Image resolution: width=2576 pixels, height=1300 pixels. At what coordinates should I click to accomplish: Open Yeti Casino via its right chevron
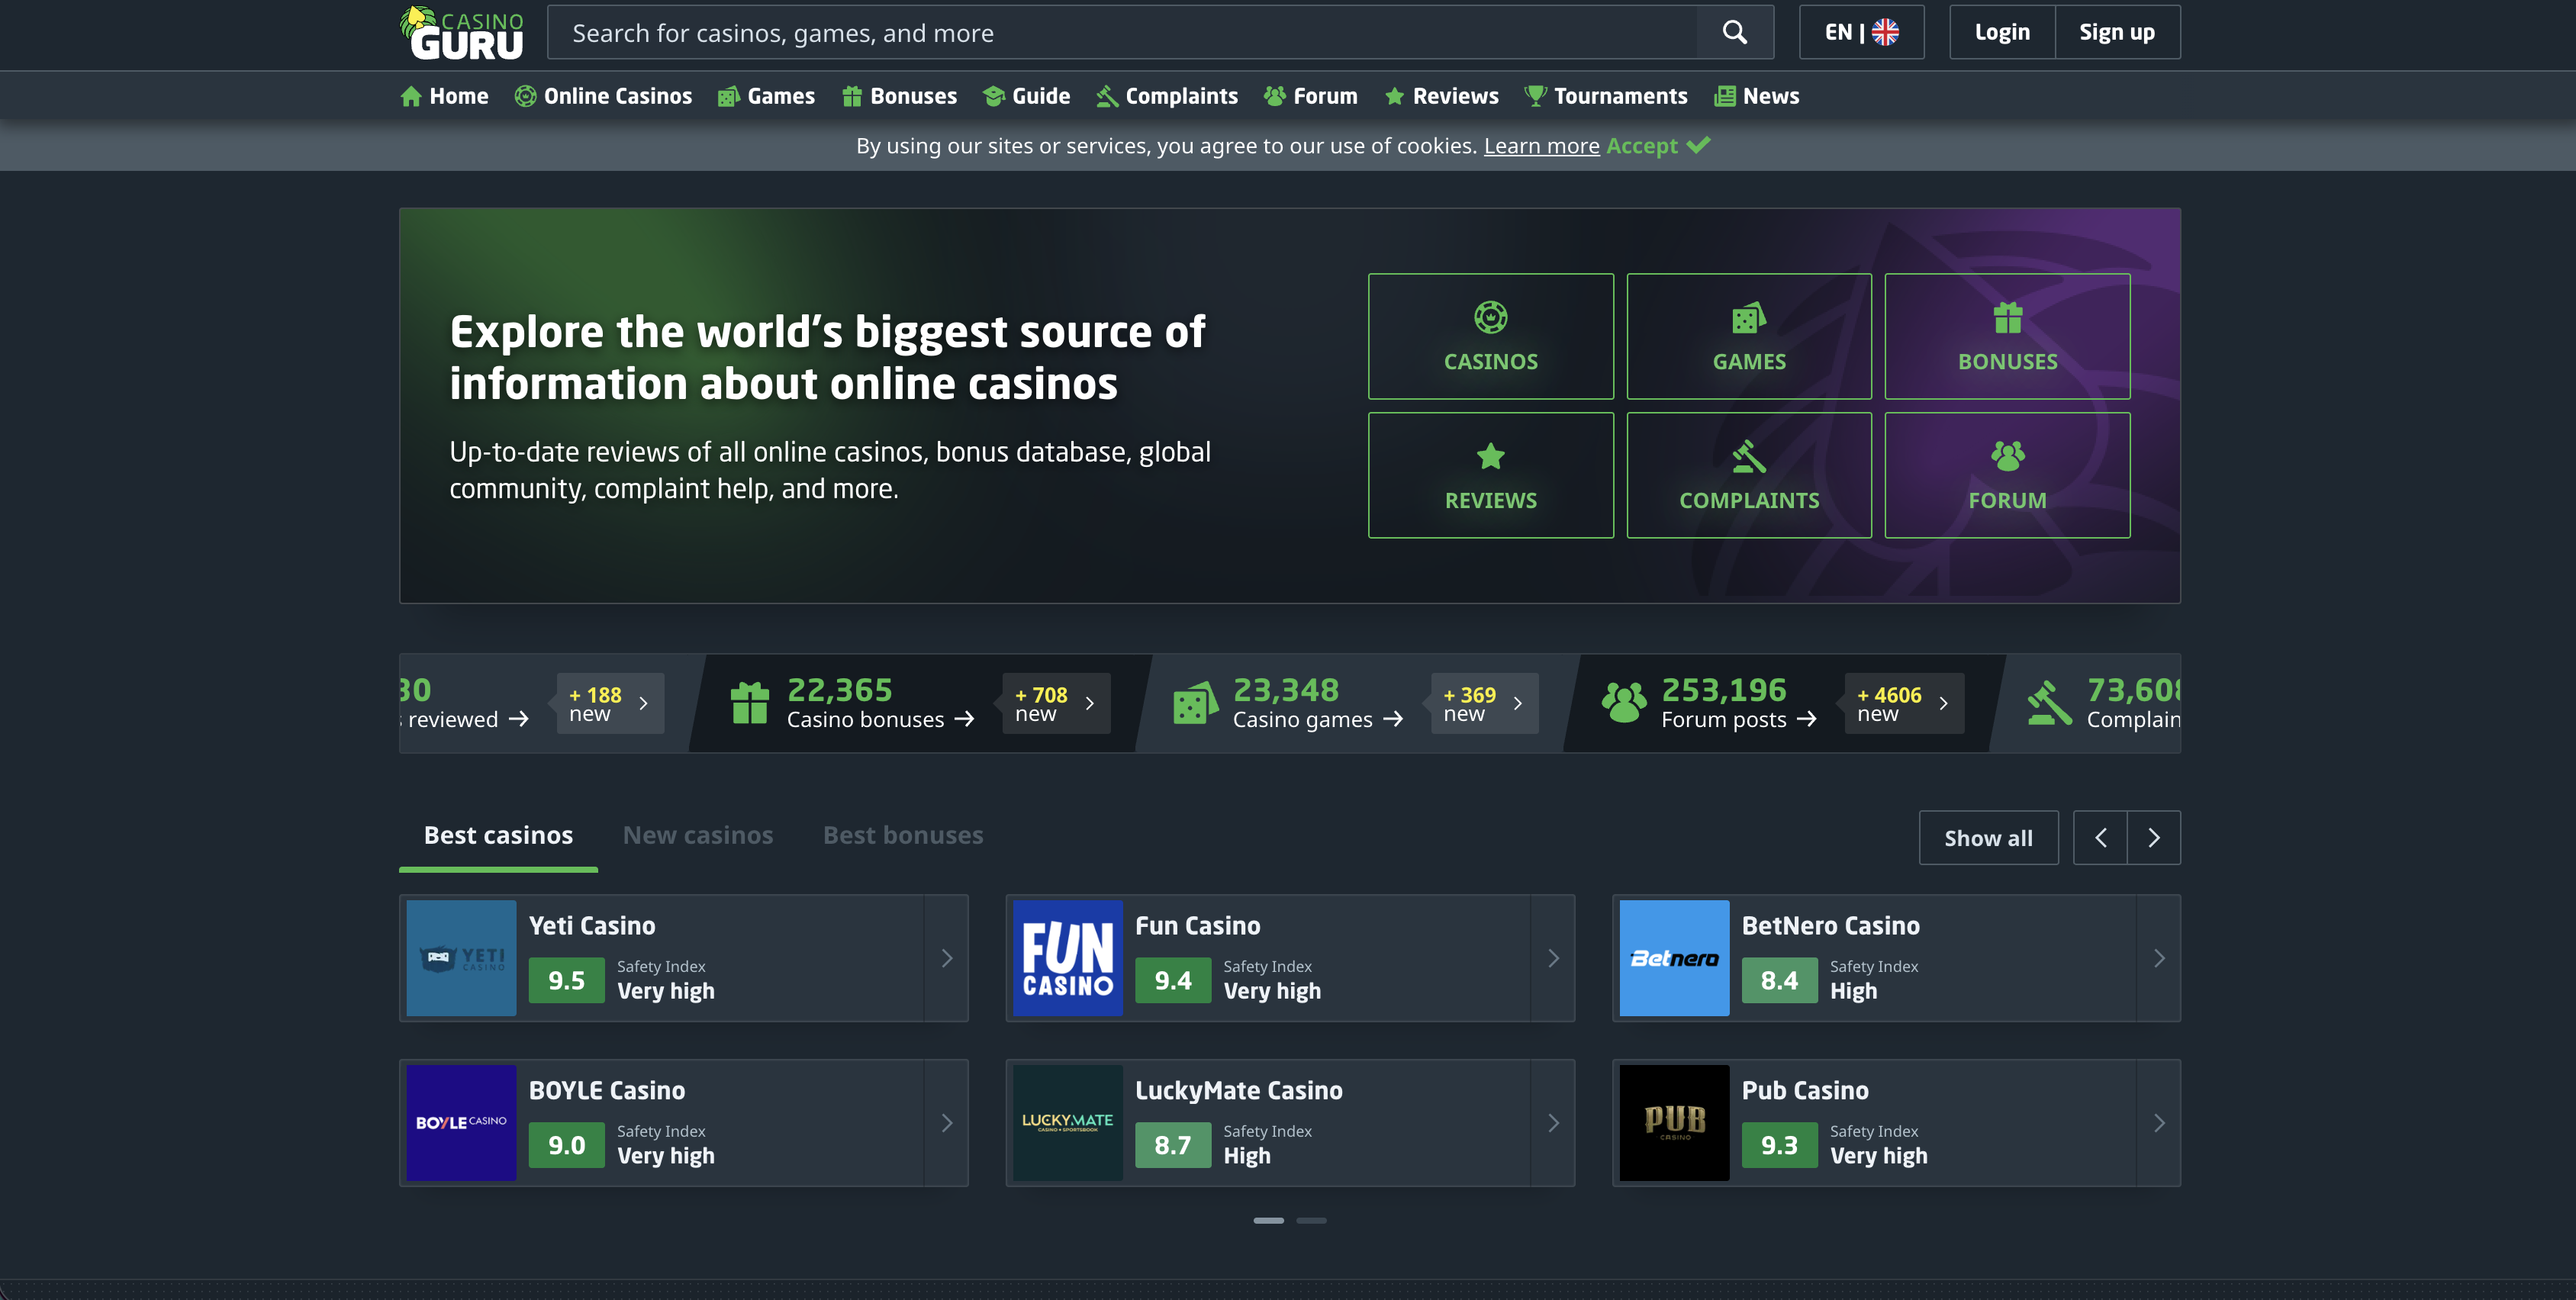coord(946,958)
